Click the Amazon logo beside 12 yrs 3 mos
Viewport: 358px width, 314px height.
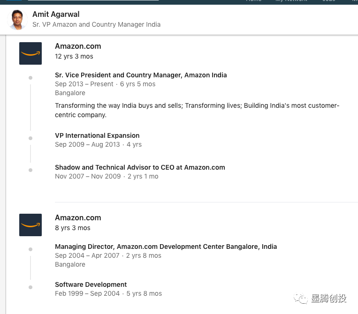[x=30, y=53]
